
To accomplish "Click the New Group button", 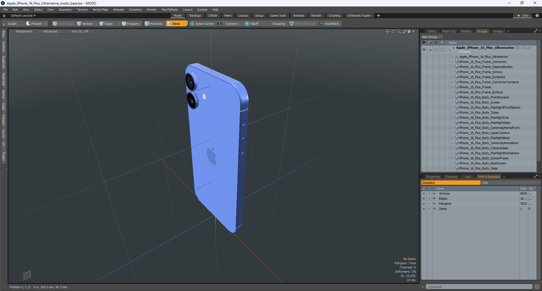I will point(432,37).
